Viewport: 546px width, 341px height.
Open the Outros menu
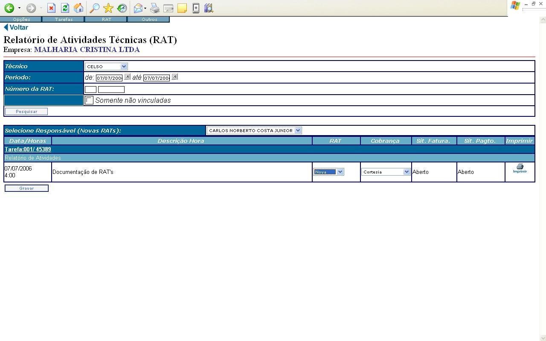tap(149, 19)
